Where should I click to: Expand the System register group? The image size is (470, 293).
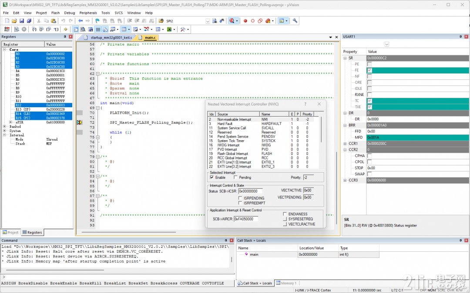(4, 131)
